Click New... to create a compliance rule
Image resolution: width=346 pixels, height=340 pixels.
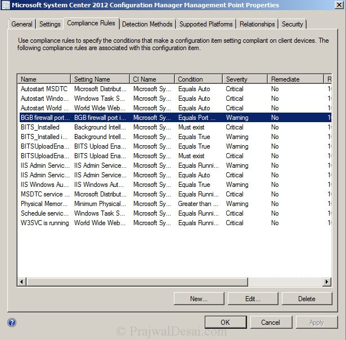pos(199,299)
